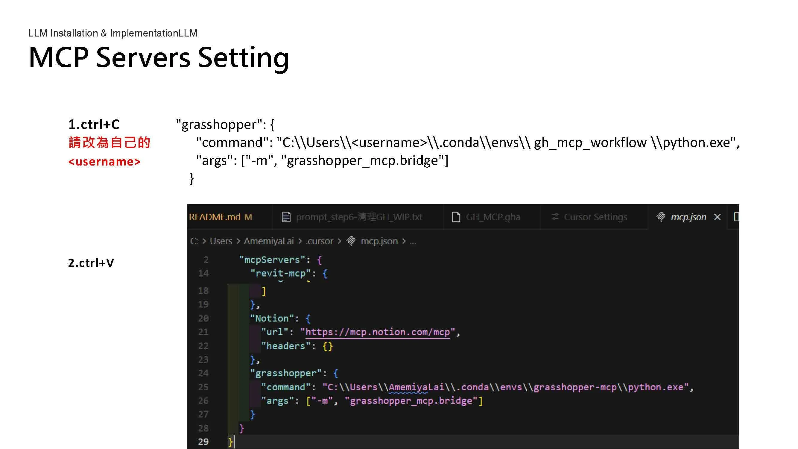798x449 pixels.
Task: Expand the .cursor breadcrumb folder
Action: tap(319, 241)
